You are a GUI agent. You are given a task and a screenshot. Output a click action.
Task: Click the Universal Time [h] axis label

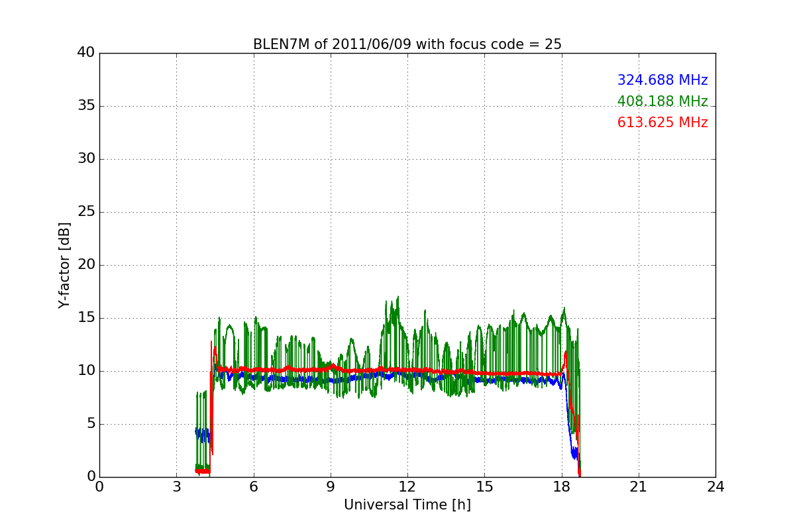click(x=407, y=505)
